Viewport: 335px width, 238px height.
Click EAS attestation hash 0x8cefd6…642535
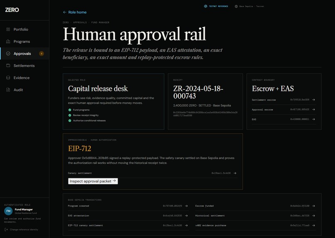point(172,216)
